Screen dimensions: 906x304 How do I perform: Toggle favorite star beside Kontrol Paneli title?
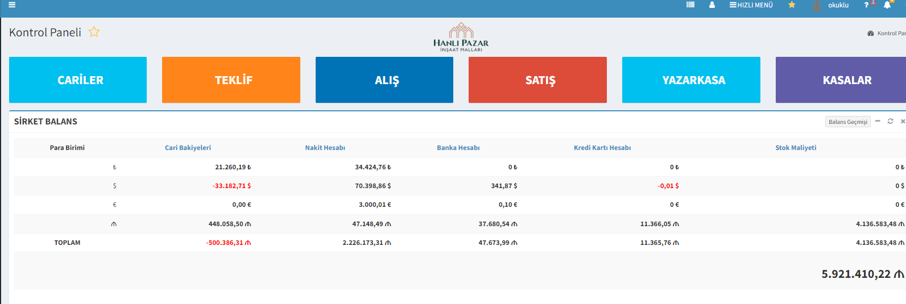click(x=94, y=32)
